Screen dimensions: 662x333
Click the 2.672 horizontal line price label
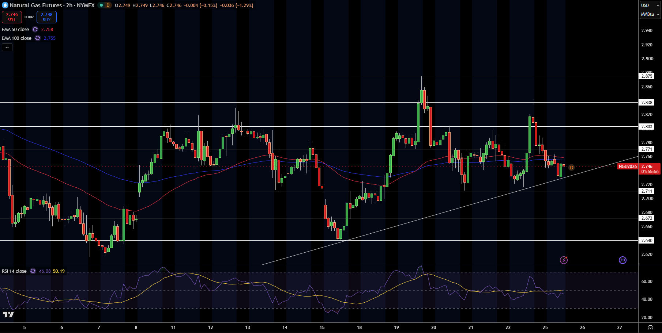pyautogui.click(x=647, y=218)
